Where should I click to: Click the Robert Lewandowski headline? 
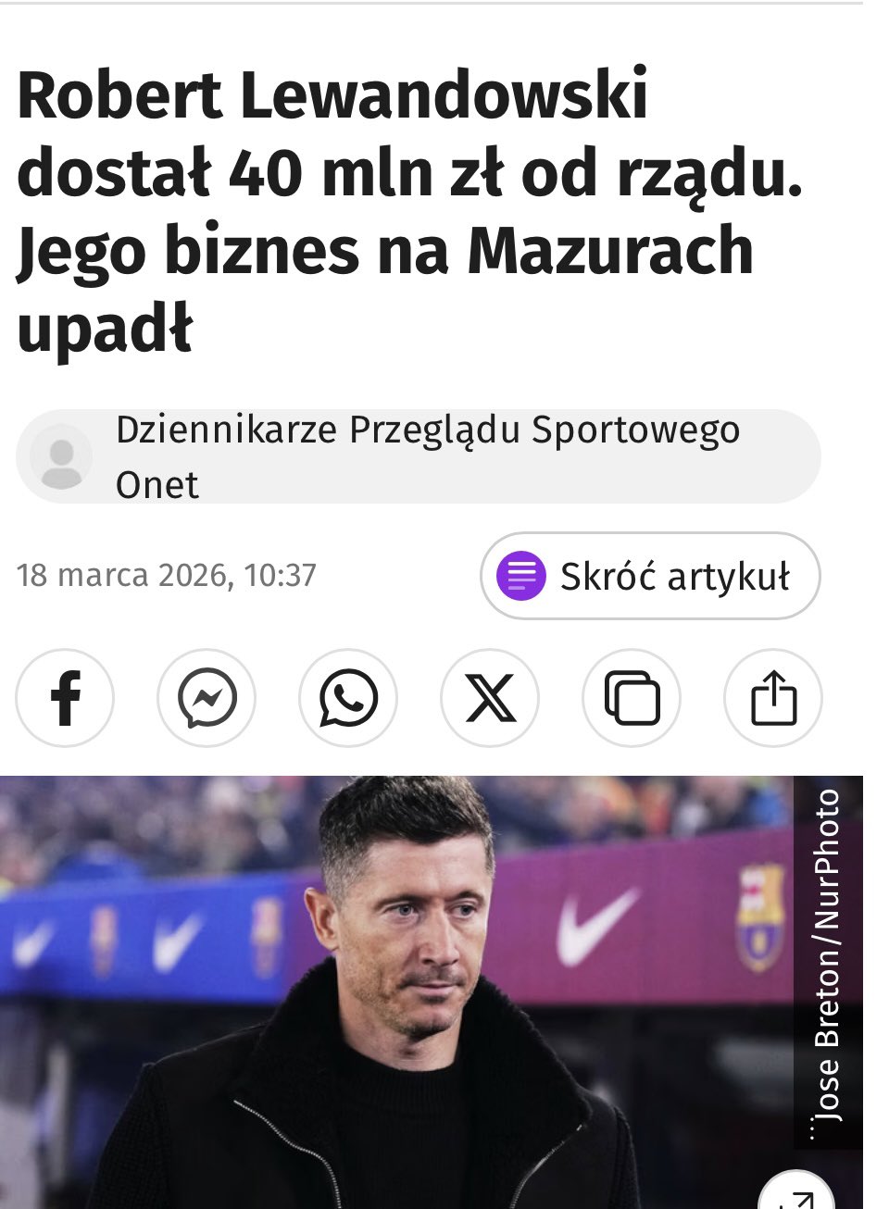coord(409,211)
